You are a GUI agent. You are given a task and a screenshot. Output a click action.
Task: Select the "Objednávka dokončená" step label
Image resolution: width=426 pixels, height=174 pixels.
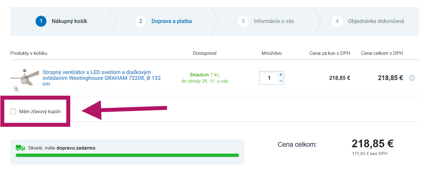click(376, 21)
